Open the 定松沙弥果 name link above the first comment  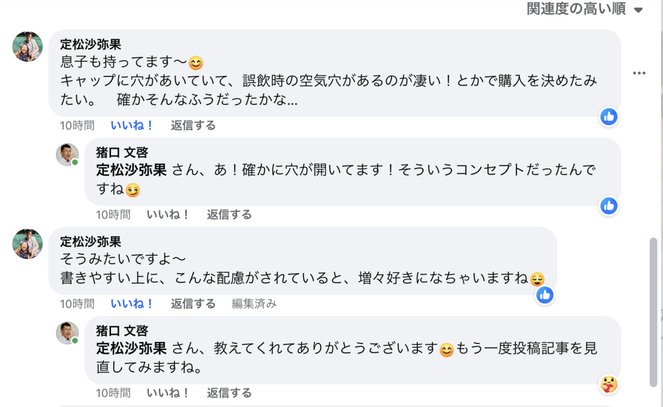click(91, 44)
